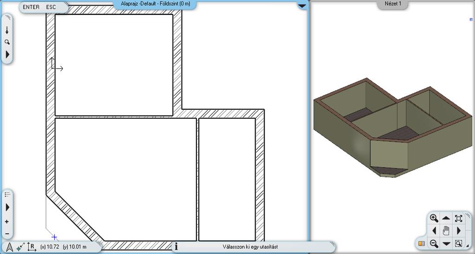Click the minus icon in the bottom-left toolbar
This screenshot has height=254, width=475.
click(x=7, y=234)
